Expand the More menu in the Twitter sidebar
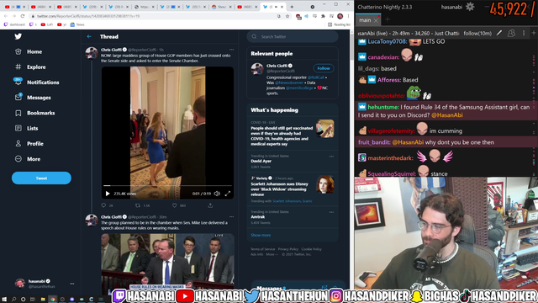This screenshot has height=303, width=538. tap(28, 159)
